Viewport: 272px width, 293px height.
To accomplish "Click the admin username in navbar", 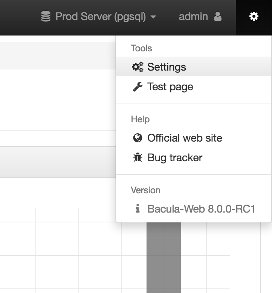I will click(193, 17).
